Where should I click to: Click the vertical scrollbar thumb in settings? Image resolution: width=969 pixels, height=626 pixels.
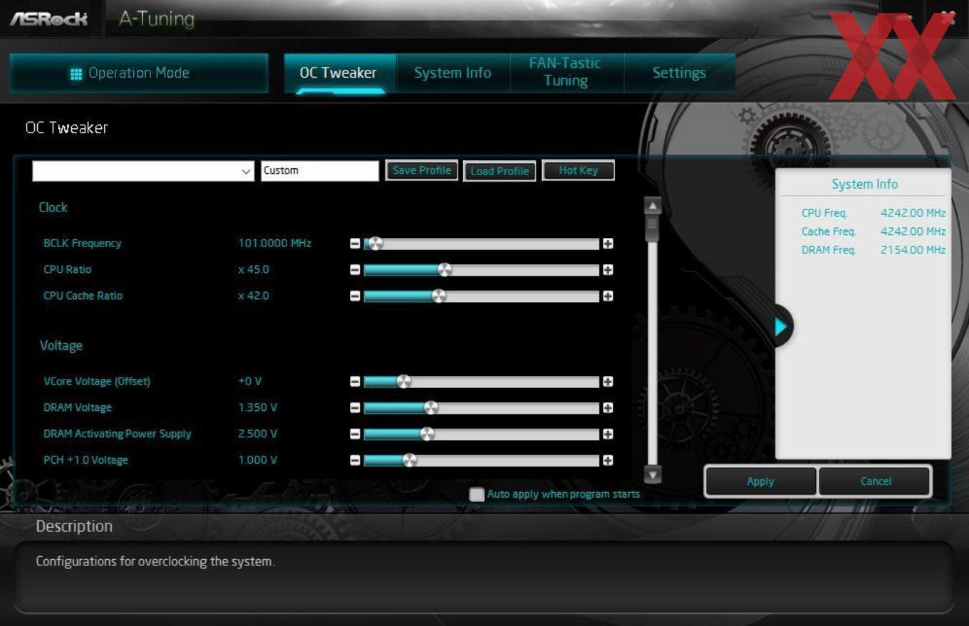click(x=653, y=226)
